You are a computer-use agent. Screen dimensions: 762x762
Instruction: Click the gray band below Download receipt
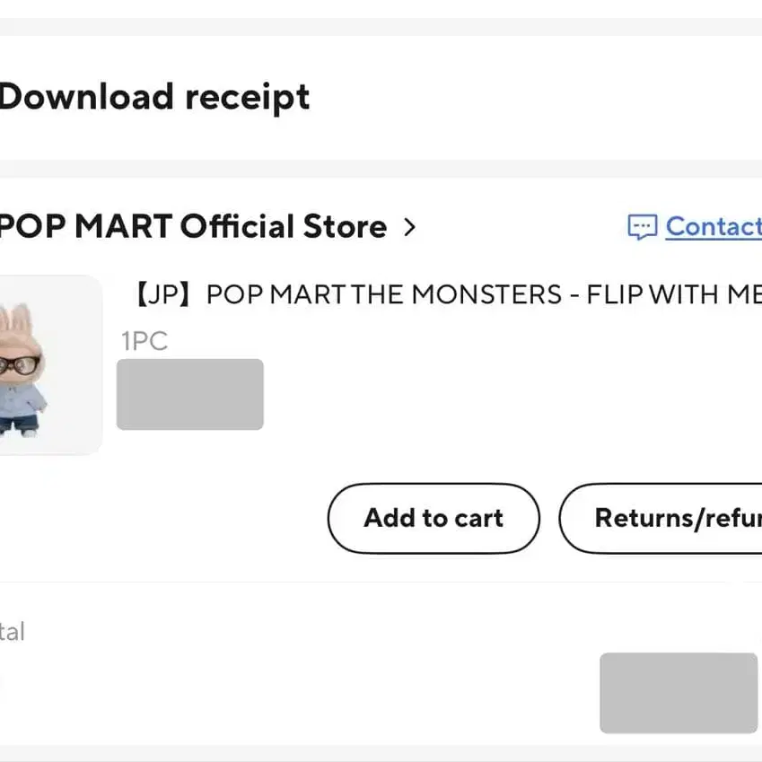[381, 168]
